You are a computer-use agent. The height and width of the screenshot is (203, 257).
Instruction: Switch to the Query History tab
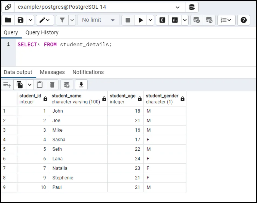(x=42, y=33)
